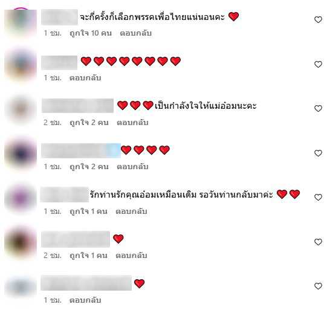Like the comment about voting for พรรคเพื่อไทย
The width and height of the screenshot is (330, 313).
tap(318, 19)
